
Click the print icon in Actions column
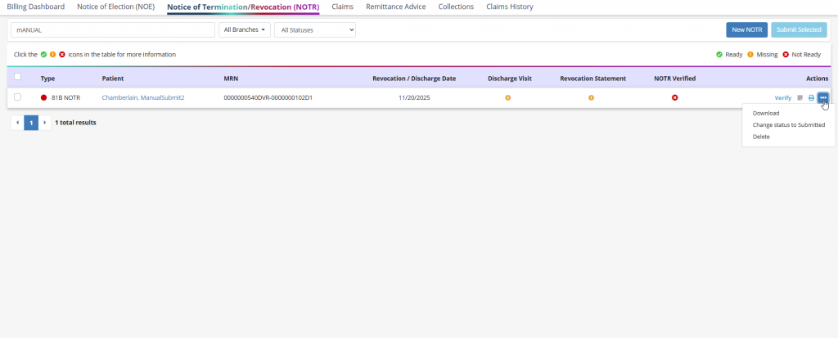click(x=811, y=97)
